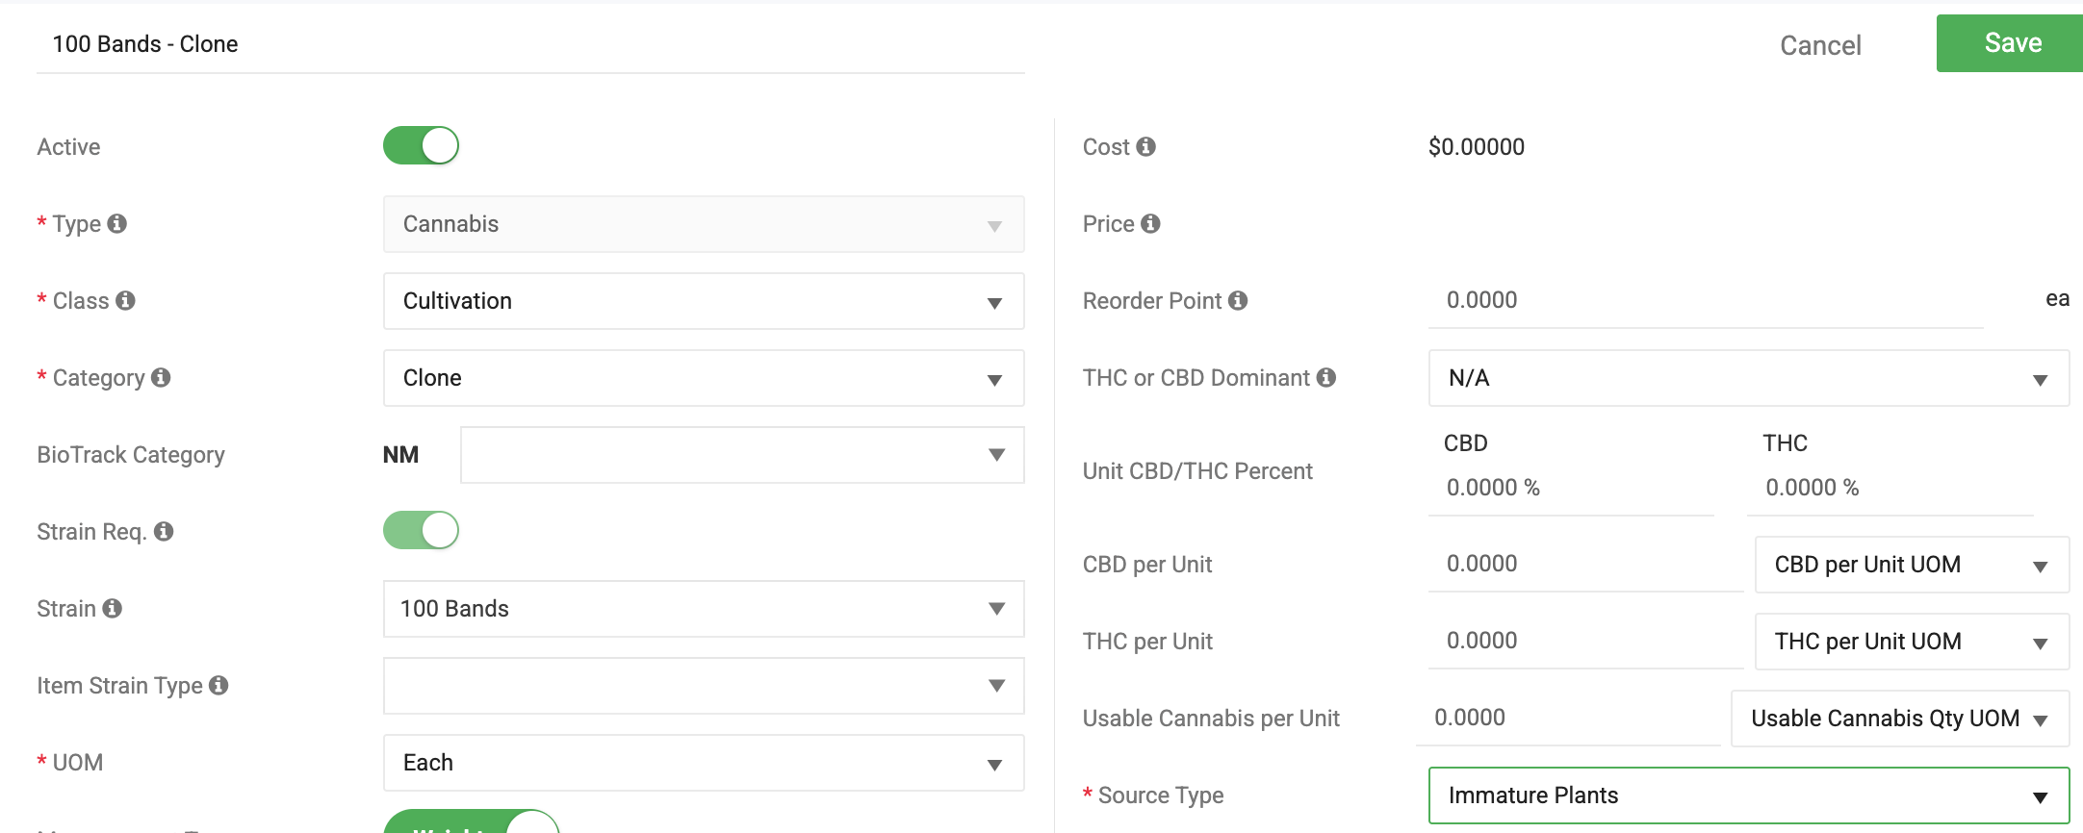Click the Strain Req. info icon
Viewport: 2083px width, 833px height.
[x=164, y=531]
